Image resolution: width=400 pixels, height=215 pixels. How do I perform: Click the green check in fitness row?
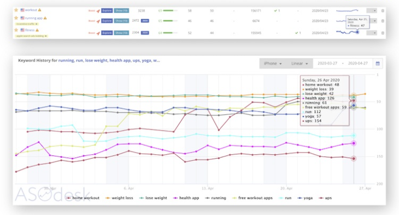click(x=296, y=33)
